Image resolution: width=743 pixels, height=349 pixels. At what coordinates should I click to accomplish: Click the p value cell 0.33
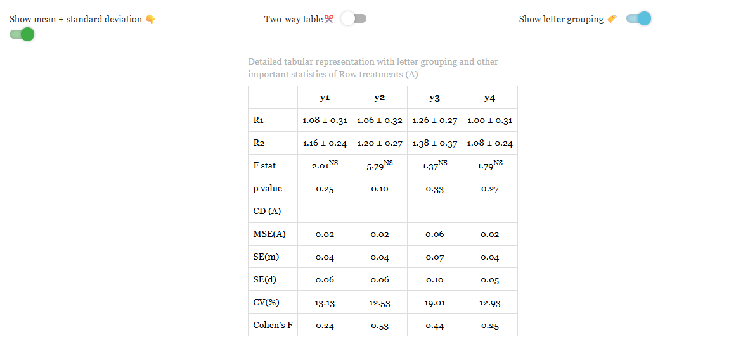click(x=434, y=189)
